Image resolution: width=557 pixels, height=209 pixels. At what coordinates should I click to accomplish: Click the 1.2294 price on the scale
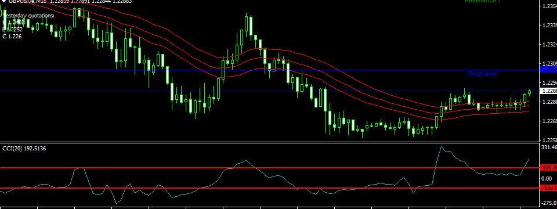tap(549, 83)
